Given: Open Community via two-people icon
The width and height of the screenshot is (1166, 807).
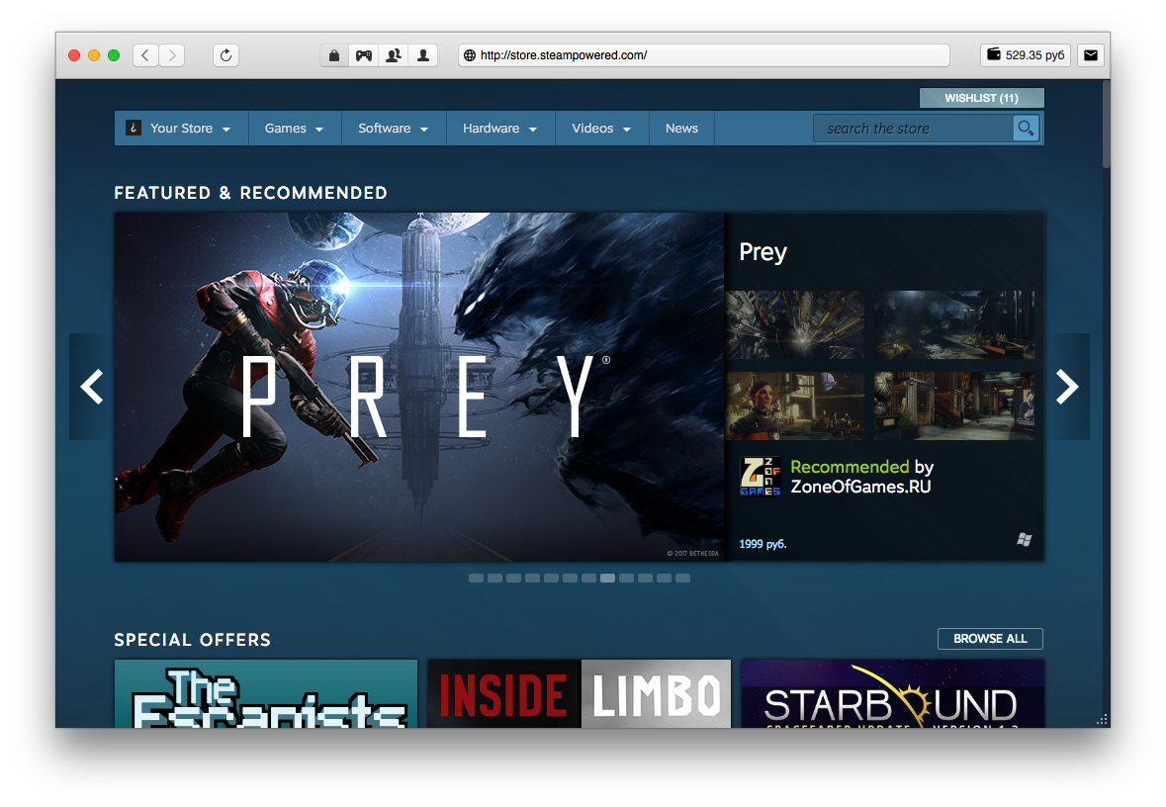Looking at the screenshot, I should tap(394, 55).
